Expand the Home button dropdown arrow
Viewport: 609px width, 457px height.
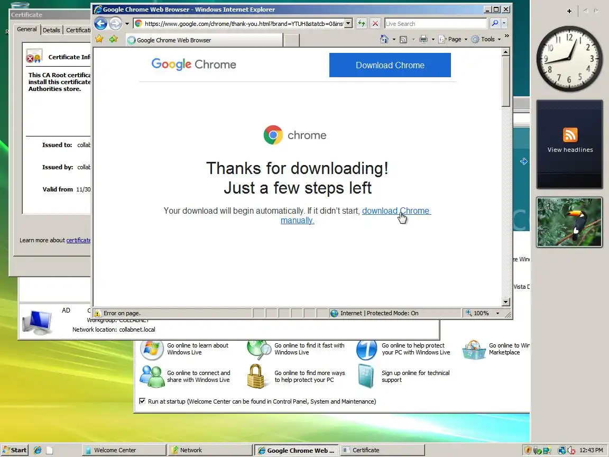click(394, 39)
